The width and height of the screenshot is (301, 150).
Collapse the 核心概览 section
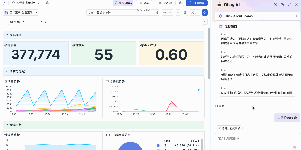pyautogui.click(x=7, y=35)
